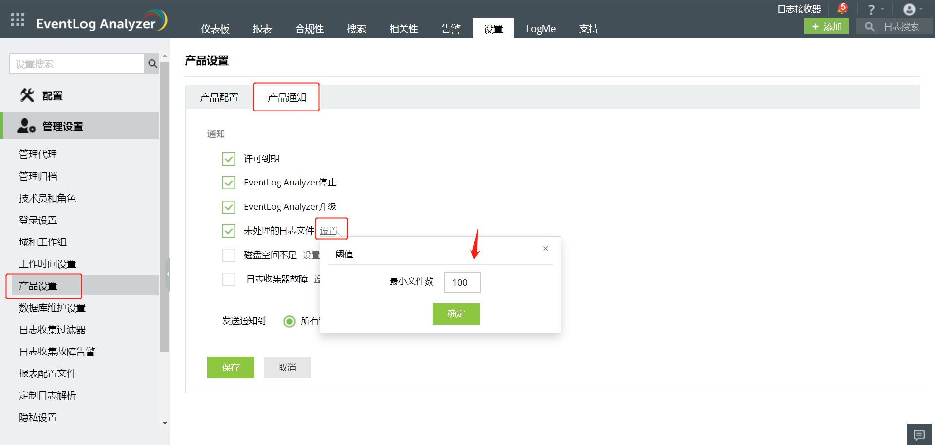935x445 pixels.
Task: Open the 合规性 tab
Action: pos(310,29)
